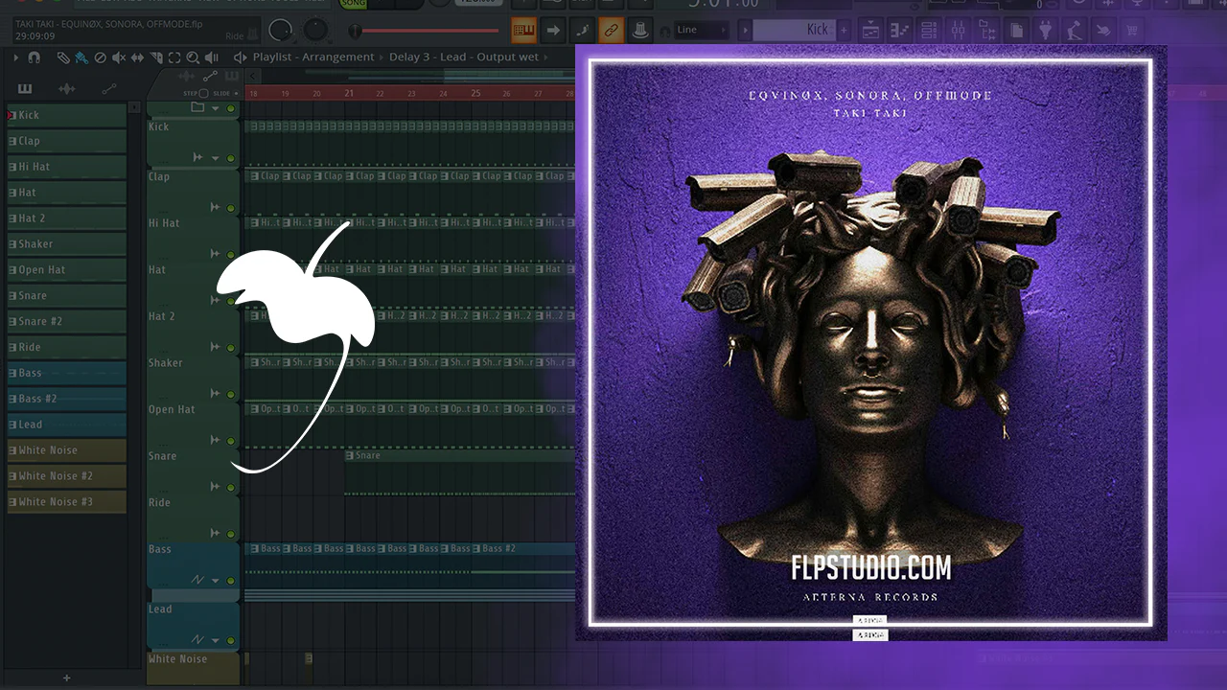
Task: Toggle SONG mode button
Action: [x=354, y=4]
